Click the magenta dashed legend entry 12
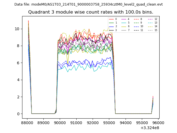Image resolution: width=177 pixels, height=133 pixels. [150, 19]
